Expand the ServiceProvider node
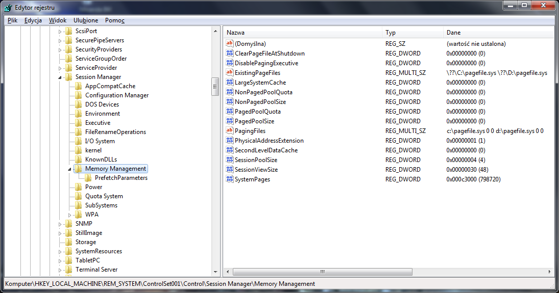 pos(60,68)
